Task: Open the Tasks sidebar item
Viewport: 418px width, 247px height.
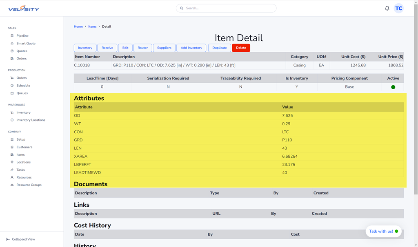Action: 20,170
